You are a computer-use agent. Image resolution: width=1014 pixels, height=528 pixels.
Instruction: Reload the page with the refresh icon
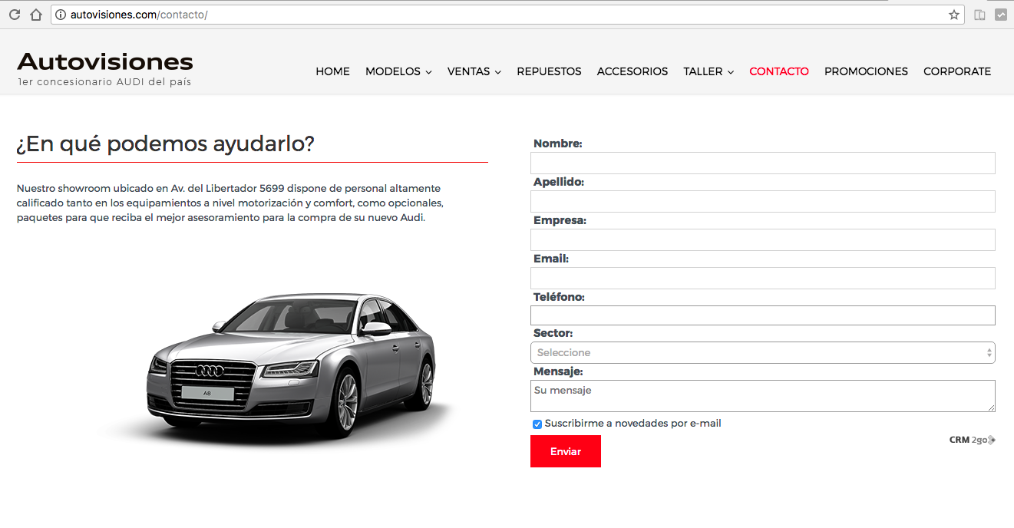coord(14,15)
